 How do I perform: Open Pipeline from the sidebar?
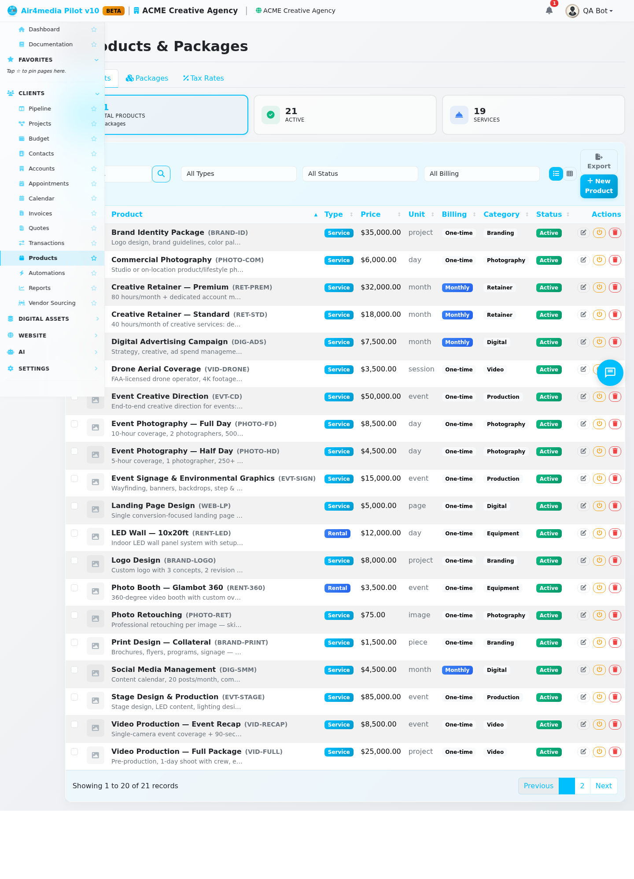coord(40,109)
